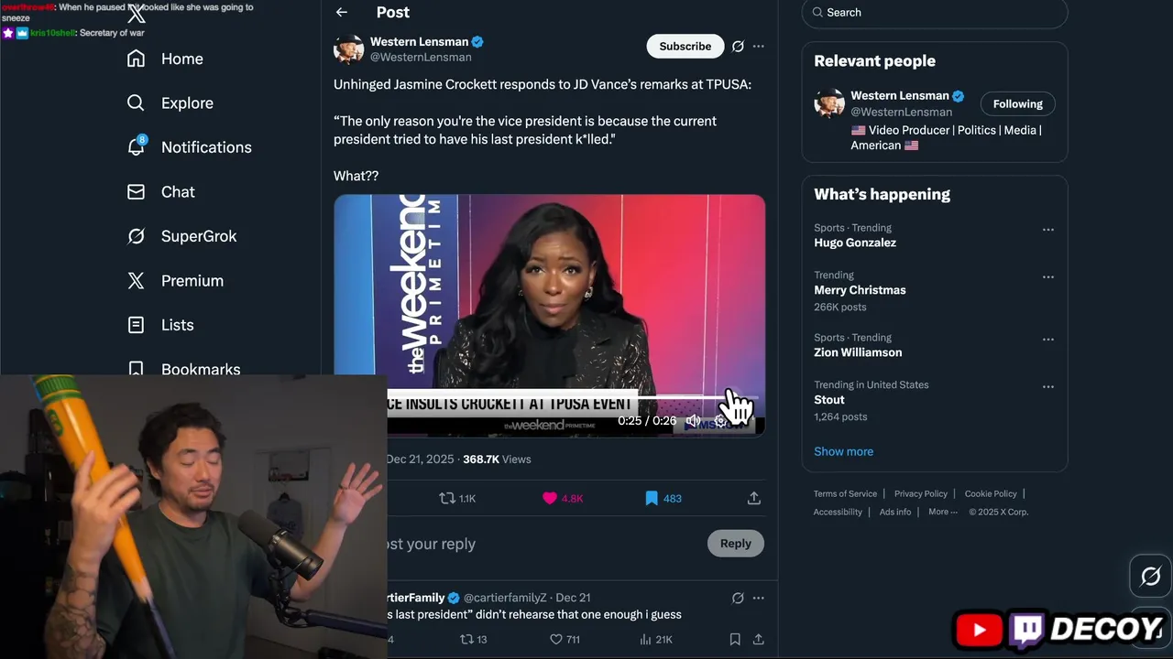The width and height of the screenshot is (1173, 659).
Task: Share the post via upload icon
Action: pos(753,498)
